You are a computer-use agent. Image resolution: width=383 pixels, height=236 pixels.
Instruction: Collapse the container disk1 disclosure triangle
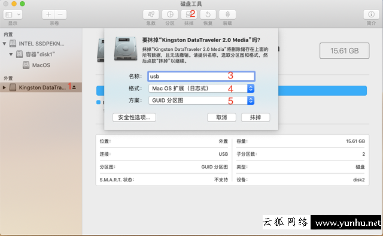click(11, 55)
